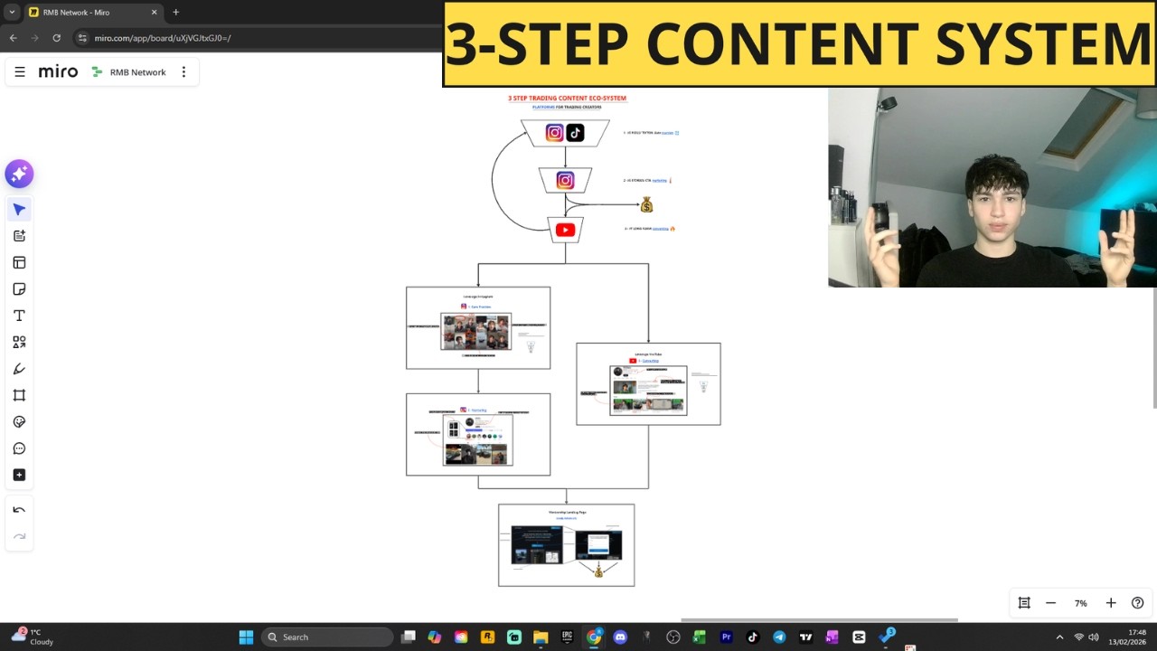The width and height of the screenshot is (1157, 651).
Task: Click the miro logo
Action: tap(58, 72)
